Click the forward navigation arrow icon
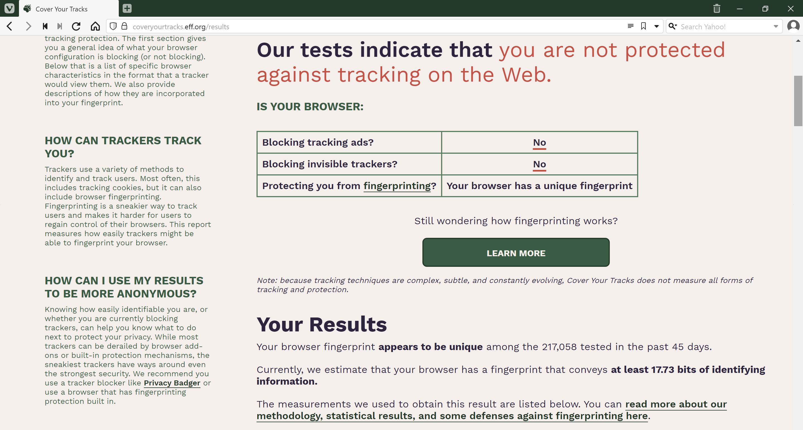803x430 pixels. (x=29, y=26)
